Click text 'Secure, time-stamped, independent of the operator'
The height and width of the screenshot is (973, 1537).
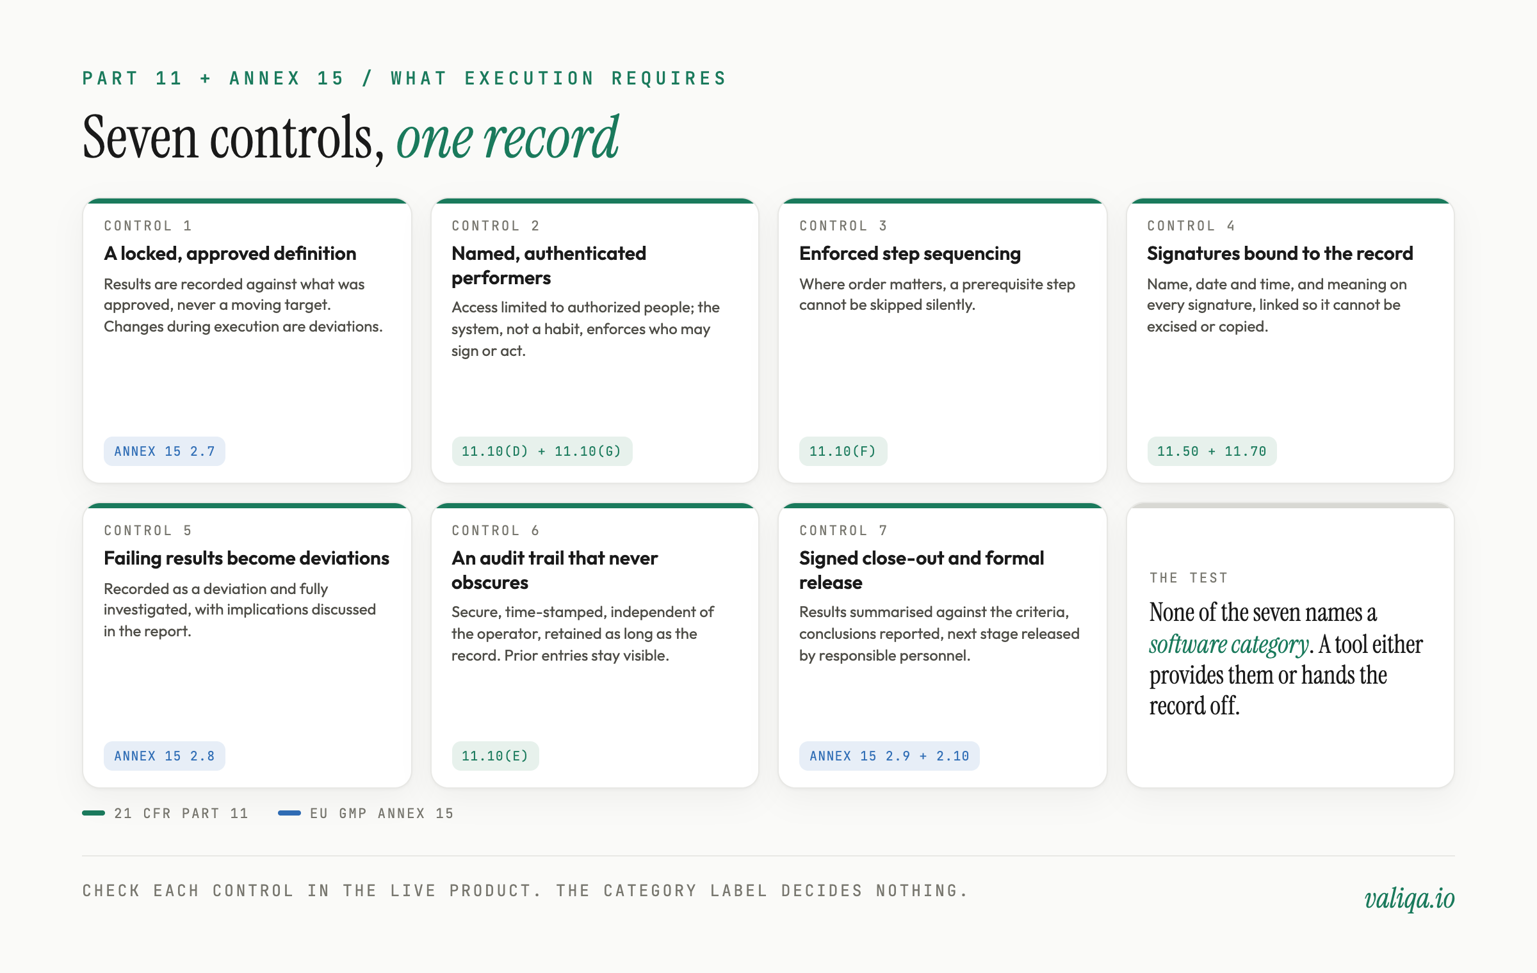coord(583,623)
